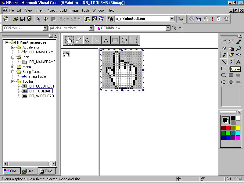Click circle button in toolbar preview strip
Image resolution: width=244 pixels, height=183 pixels.
pos(124,40)
